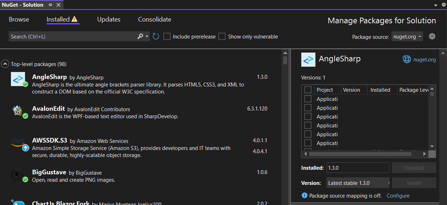447x205 pixels.
Task: Click the Install button
Action: tap(414, 183)
